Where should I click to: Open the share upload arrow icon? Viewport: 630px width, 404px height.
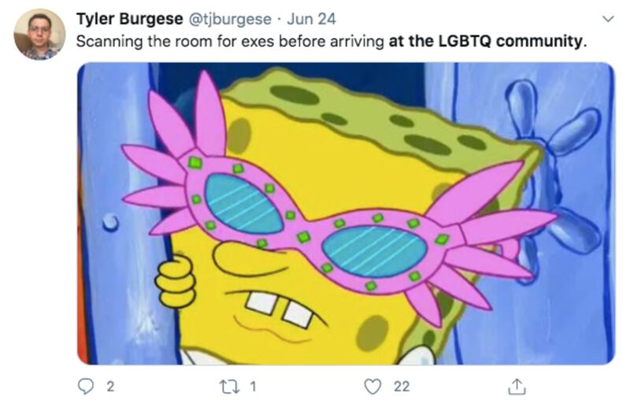[517, 387]
